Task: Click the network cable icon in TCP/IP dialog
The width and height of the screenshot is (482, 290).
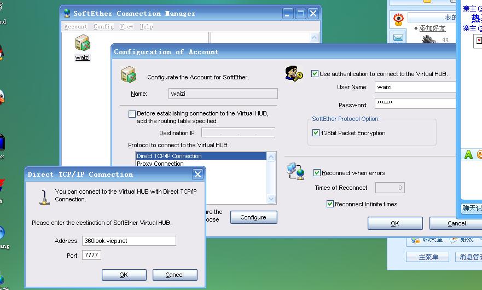Action: point(44,198)
